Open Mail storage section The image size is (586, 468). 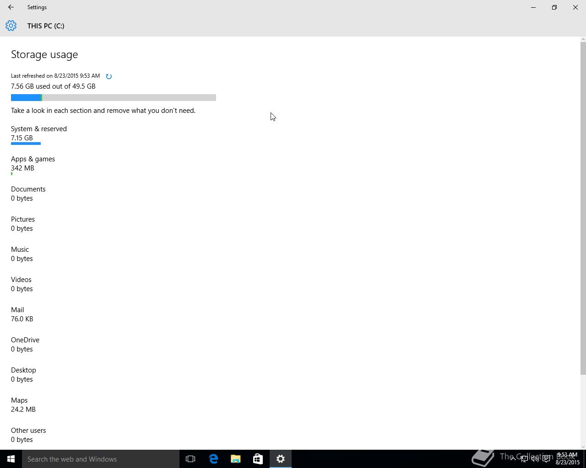(x=22, y=314)
